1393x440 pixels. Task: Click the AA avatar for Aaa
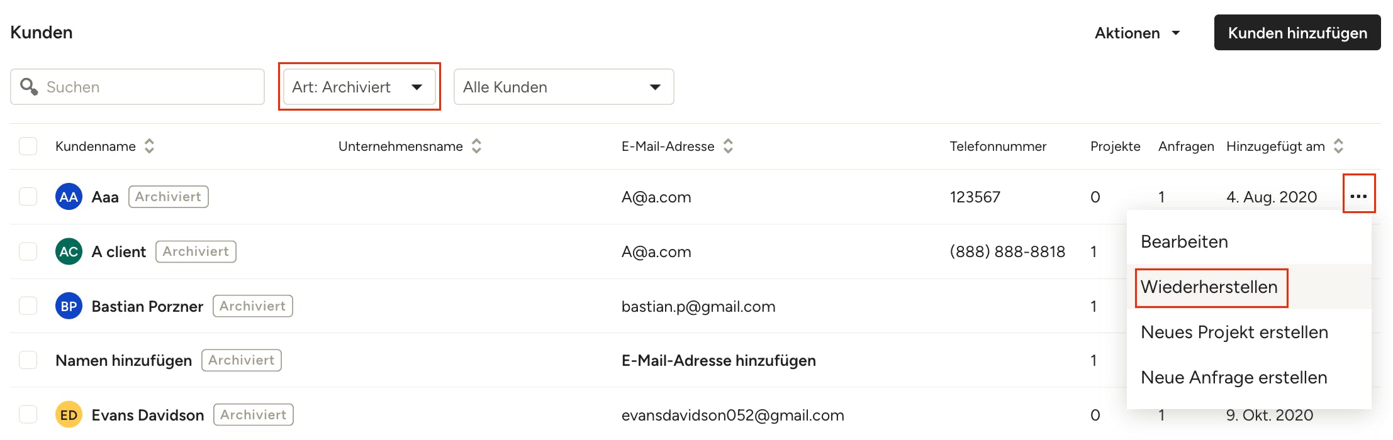69,197
